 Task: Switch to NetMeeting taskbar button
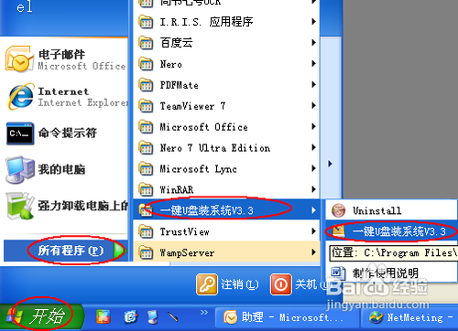pos(409,317)
